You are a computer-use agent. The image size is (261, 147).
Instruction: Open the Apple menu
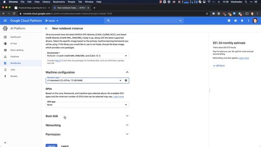point(4,2)
